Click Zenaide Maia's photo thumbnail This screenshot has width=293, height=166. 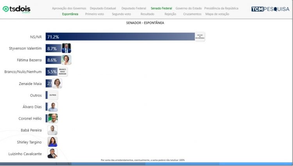coord(57,83)
